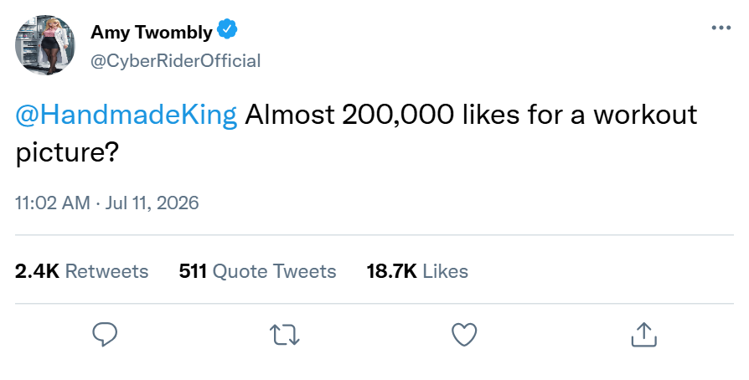Open the @HandmadeKing mention link
Screen dimensions: 749x380
coord(127,115)
